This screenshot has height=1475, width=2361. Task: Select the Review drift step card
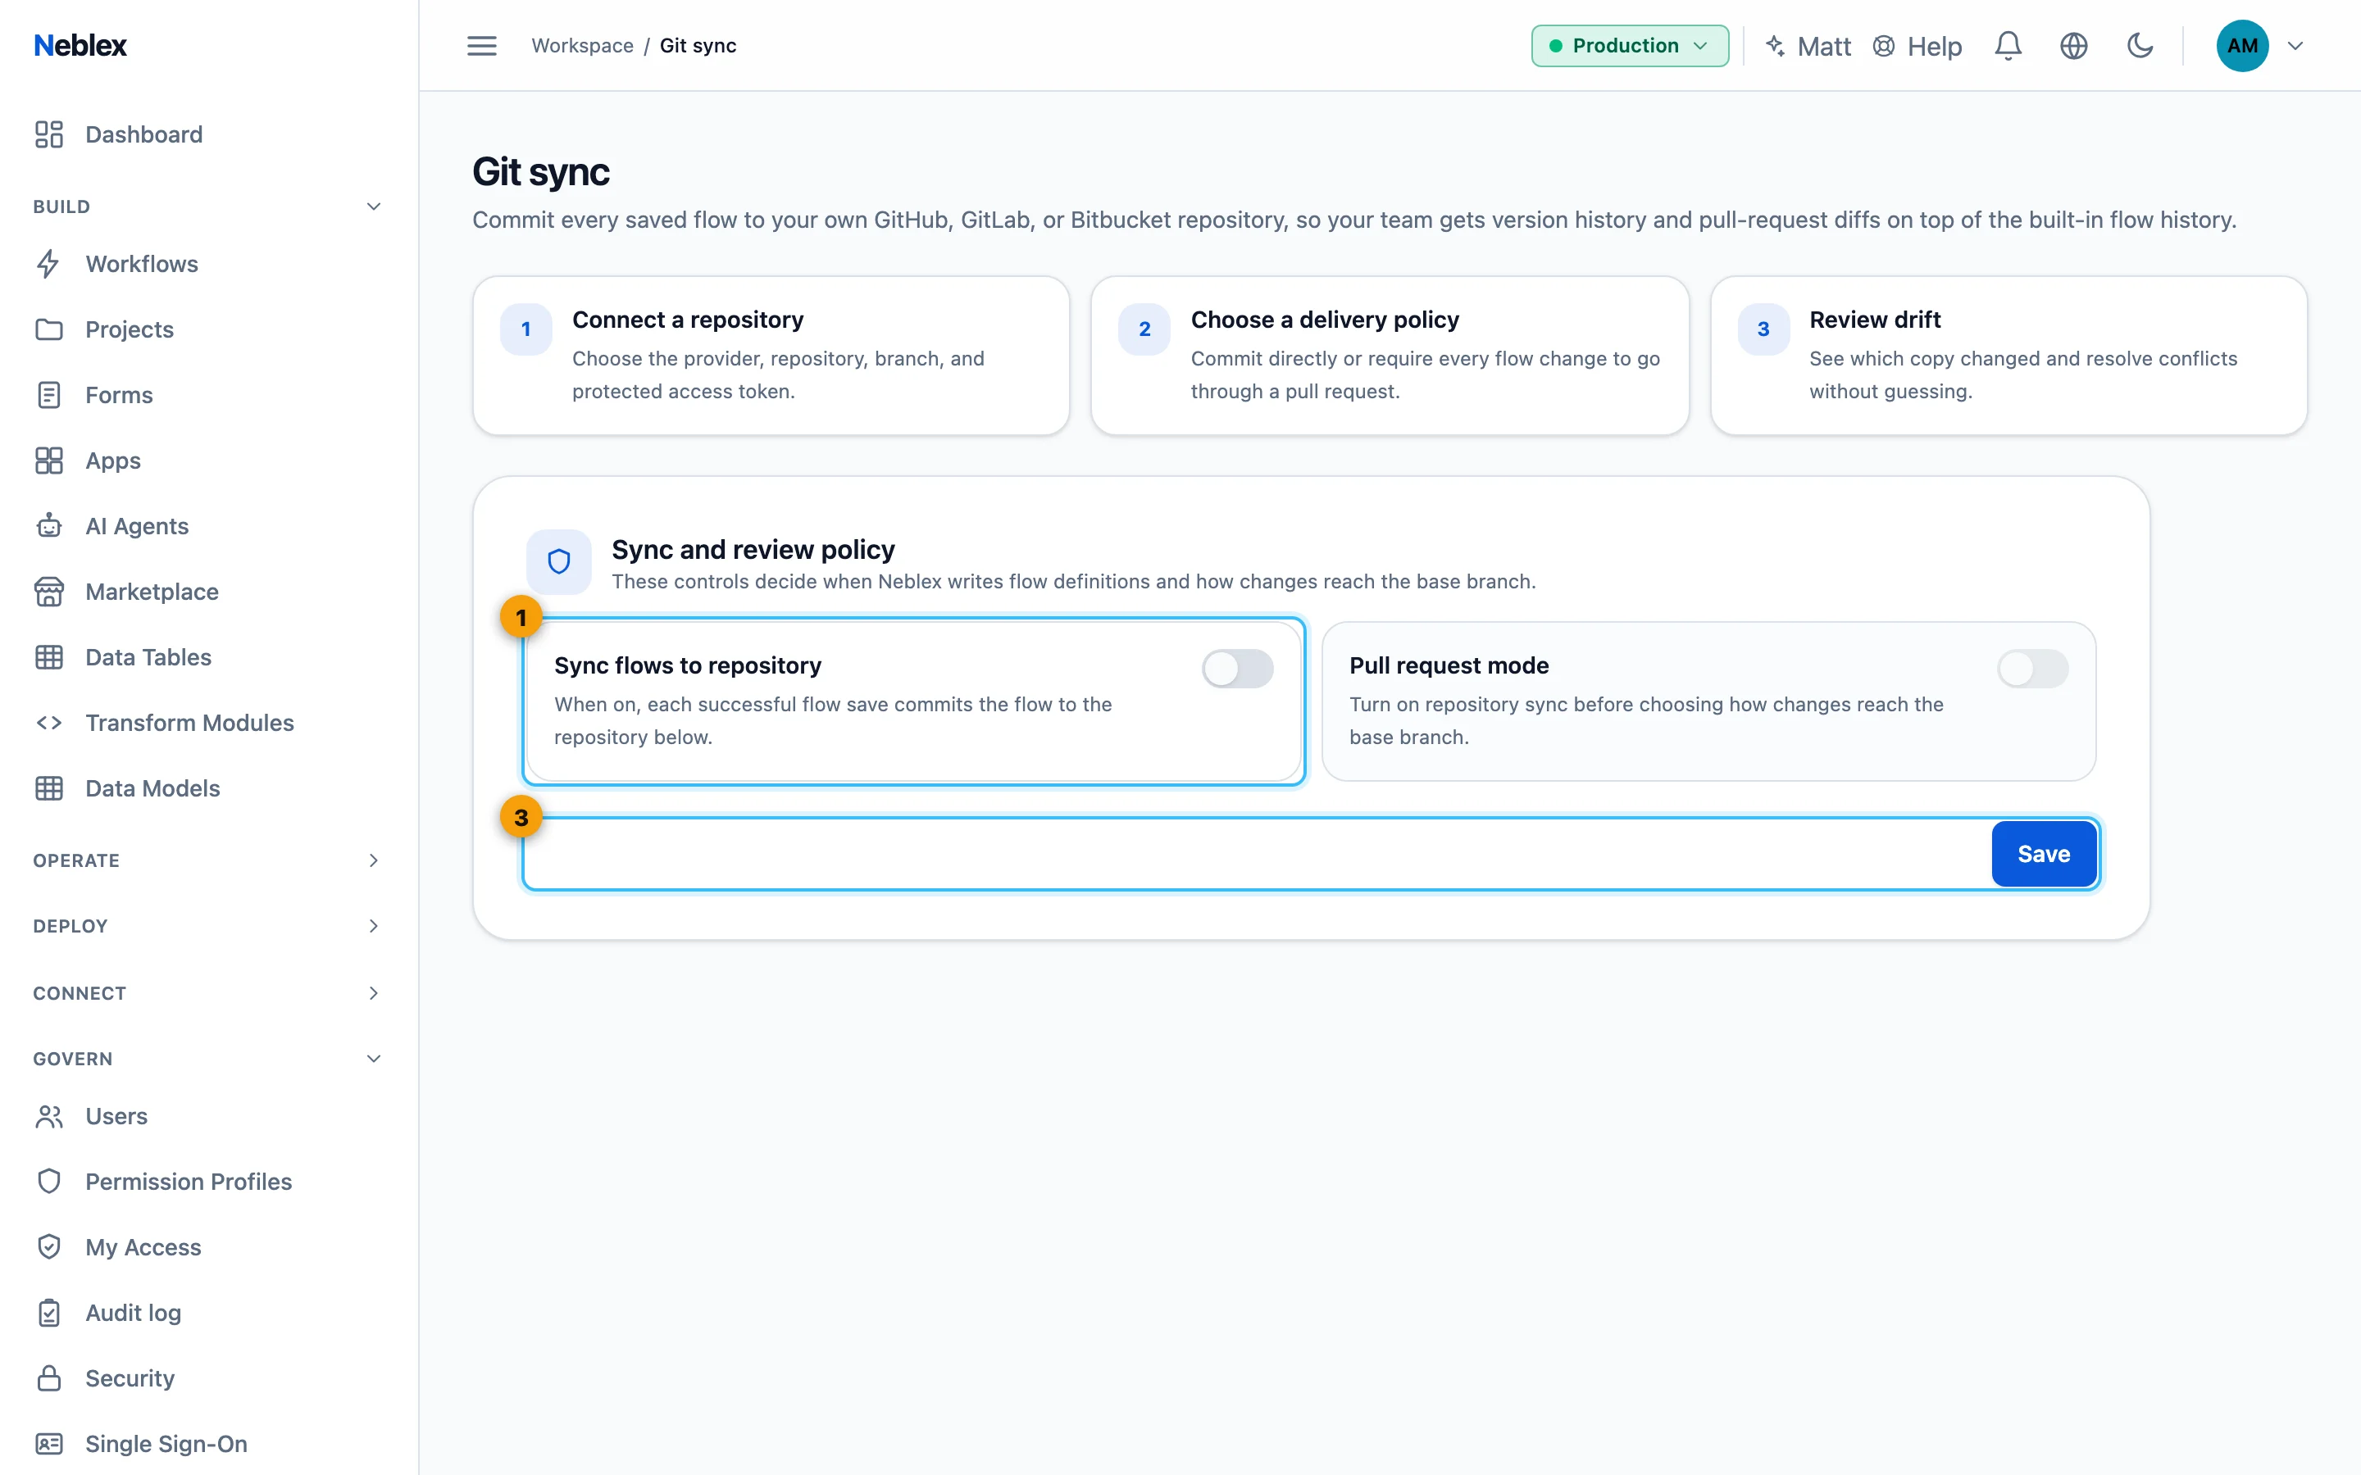click(x=2008, y=356)
